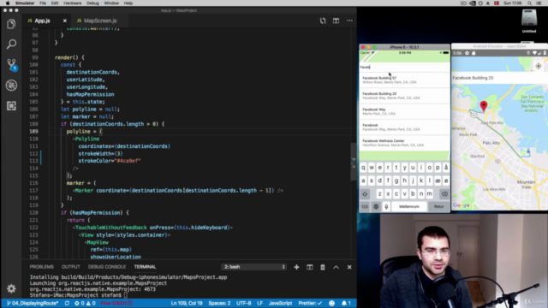Image resolution: width=548 pixels, height=308 pixels.
Task: Tap the 123 key on the iPhone keyboard
Action: pos(365,206)
